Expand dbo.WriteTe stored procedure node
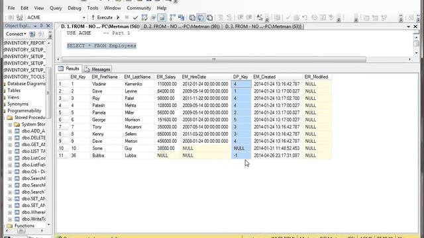The width and height of the screenshot is (424, 238). pyautogui.click(x=10, y=219)
